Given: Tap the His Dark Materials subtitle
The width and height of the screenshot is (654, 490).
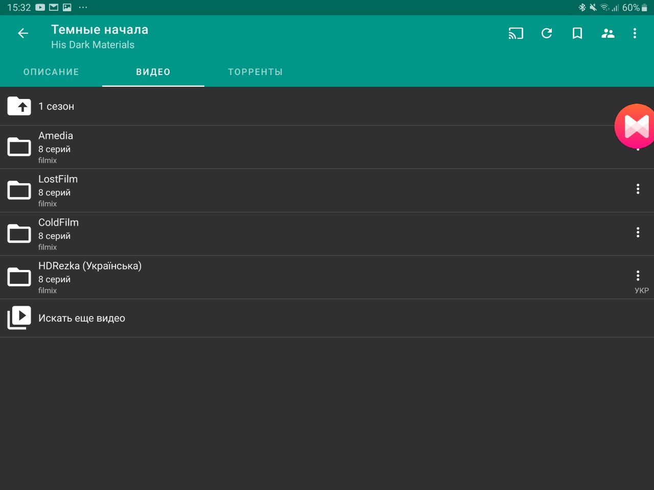Looking at the screenshot, I should click(x=93, y=45).
